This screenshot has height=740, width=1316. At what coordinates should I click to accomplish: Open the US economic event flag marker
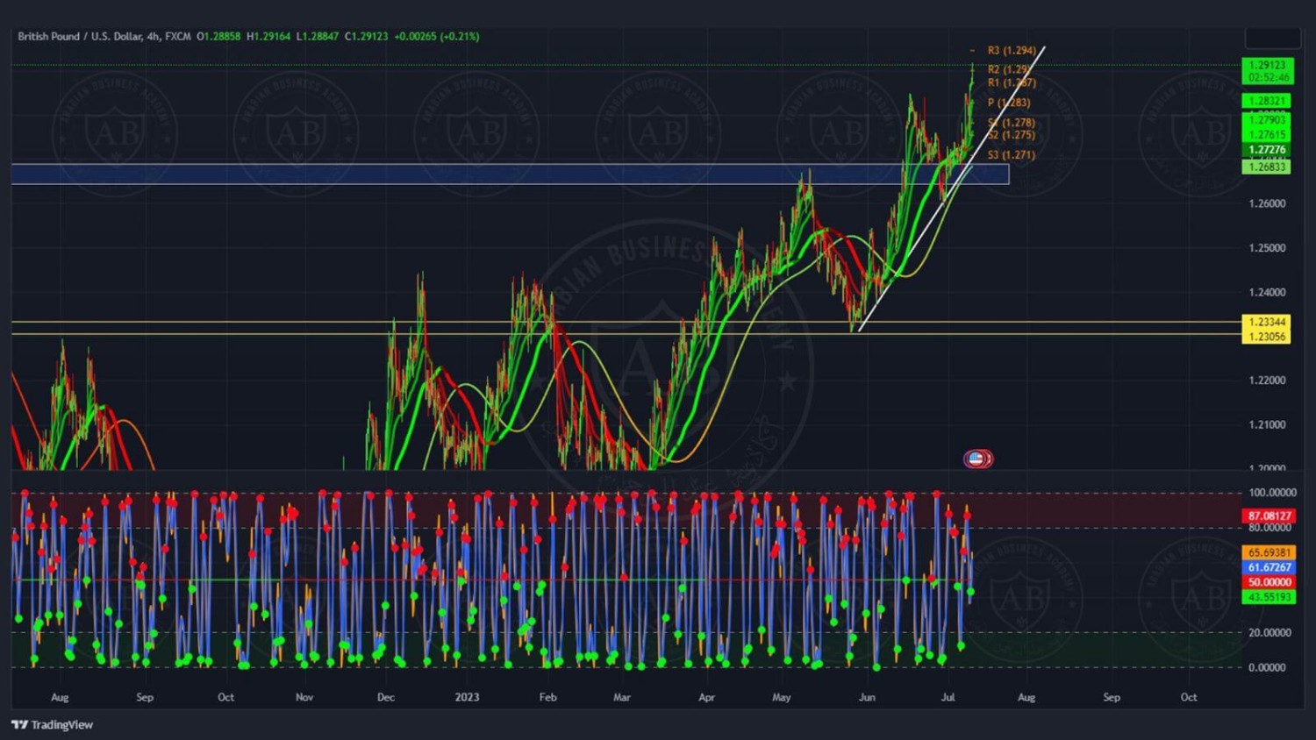[x=977, y=459]
